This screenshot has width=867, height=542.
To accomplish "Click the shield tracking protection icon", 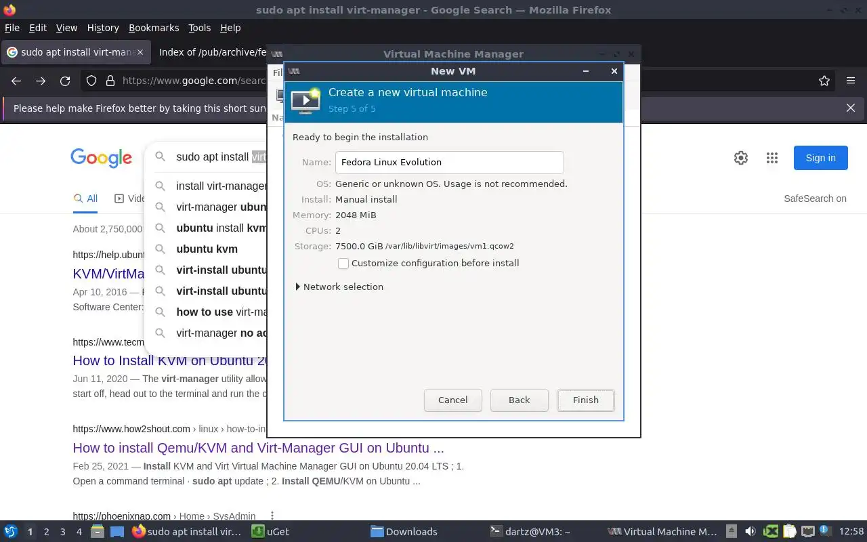I will click(91, 81).
